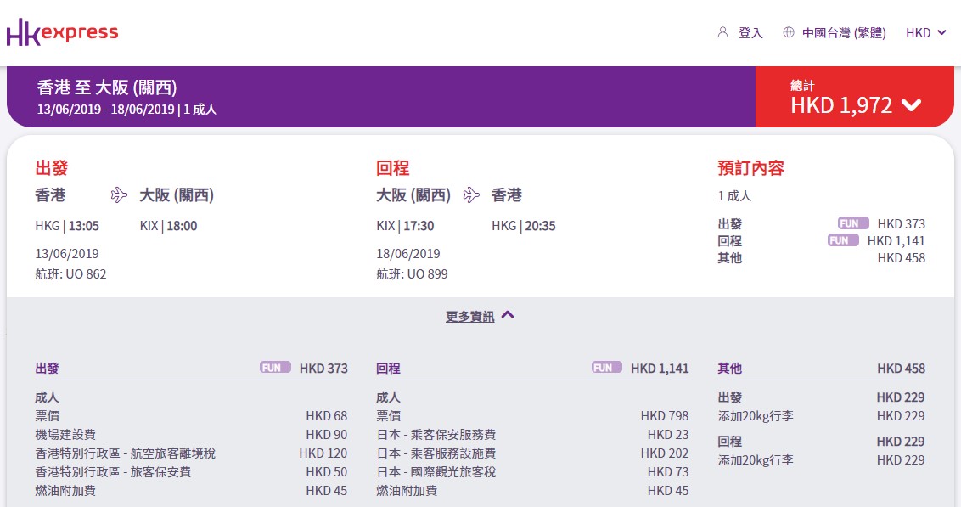Image resolution: width=961 pixels, height=507 pixels.
Task: Click the user profile icon beside 登入
Action: tap(723, 32)
